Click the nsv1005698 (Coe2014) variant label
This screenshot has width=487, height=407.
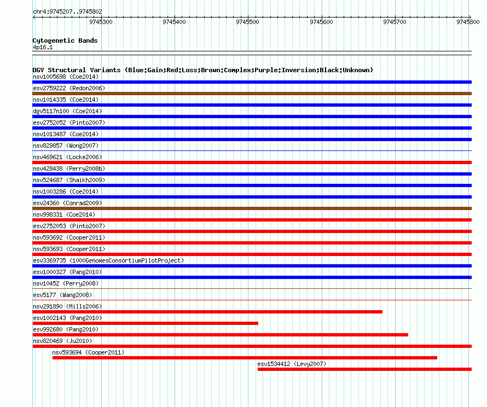[x=66, y=77]
